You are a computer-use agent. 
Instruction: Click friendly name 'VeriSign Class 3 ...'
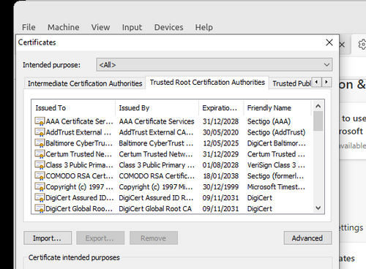(276, 165)
